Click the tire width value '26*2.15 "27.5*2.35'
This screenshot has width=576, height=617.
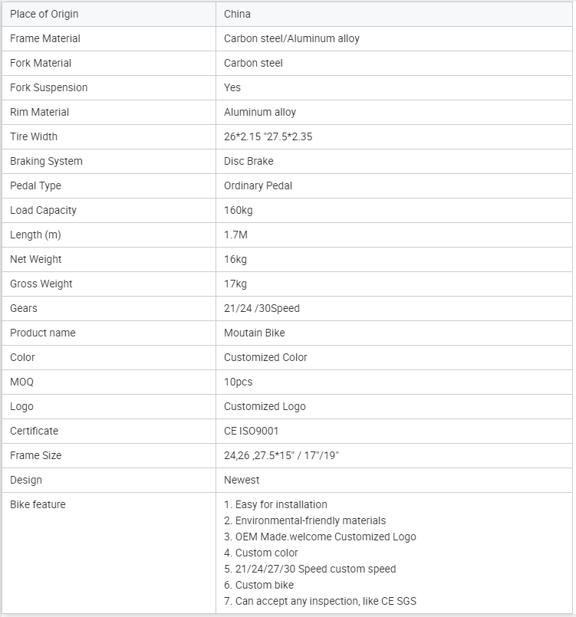(x=268, y=136)
